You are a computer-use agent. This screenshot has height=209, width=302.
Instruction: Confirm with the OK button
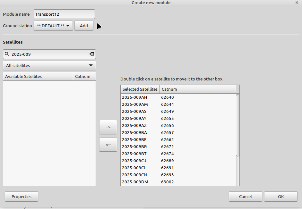tap(280, 196)
